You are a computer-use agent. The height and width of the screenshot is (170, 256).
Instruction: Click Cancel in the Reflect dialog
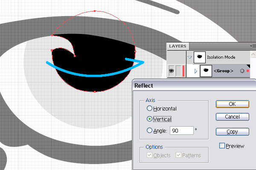click(x=233, y=117)
